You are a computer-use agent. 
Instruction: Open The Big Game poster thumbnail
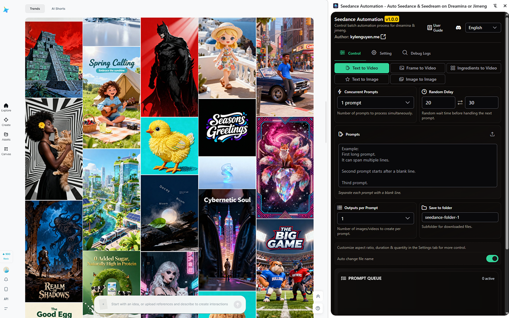coord(285,270)
